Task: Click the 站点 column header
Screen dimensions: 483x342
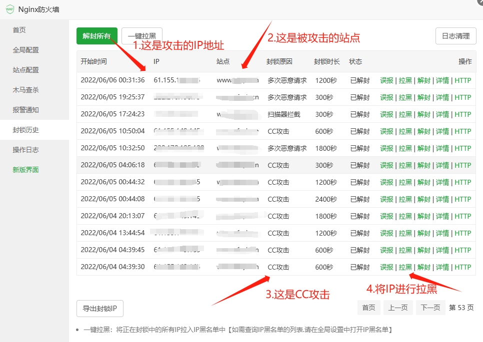Action: pos(223,61)
